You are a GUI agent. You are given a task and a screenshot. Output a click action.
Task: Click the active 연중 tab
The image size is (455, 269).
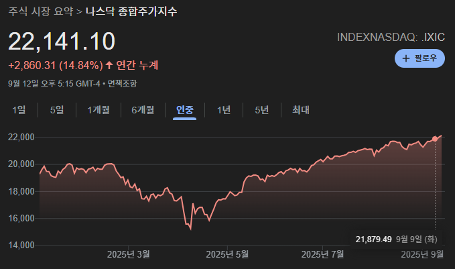pyautogui.click(x=185, y=110)
